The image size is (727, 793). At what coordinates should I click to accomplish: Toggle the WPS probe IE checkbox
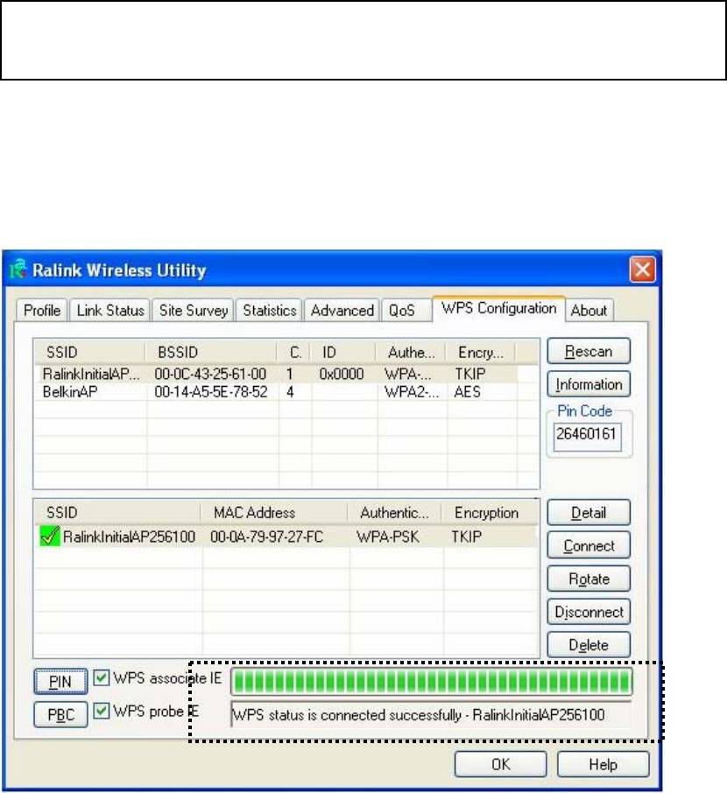tap(102, 711)
